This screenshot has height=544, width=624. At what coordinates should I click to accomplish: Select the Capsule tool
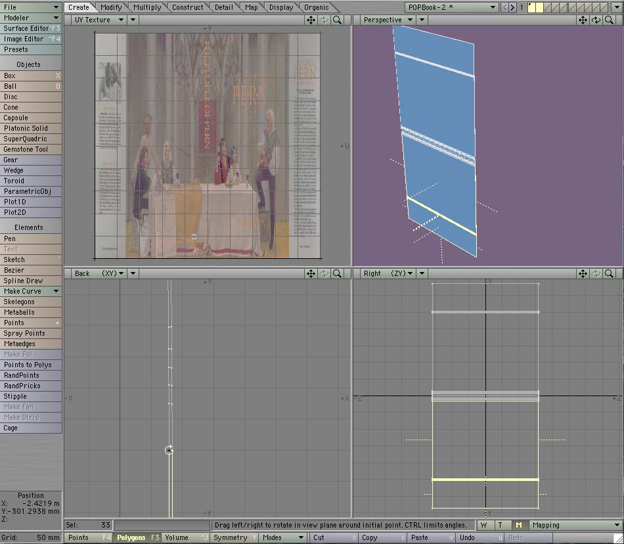[x=31, y=118]
